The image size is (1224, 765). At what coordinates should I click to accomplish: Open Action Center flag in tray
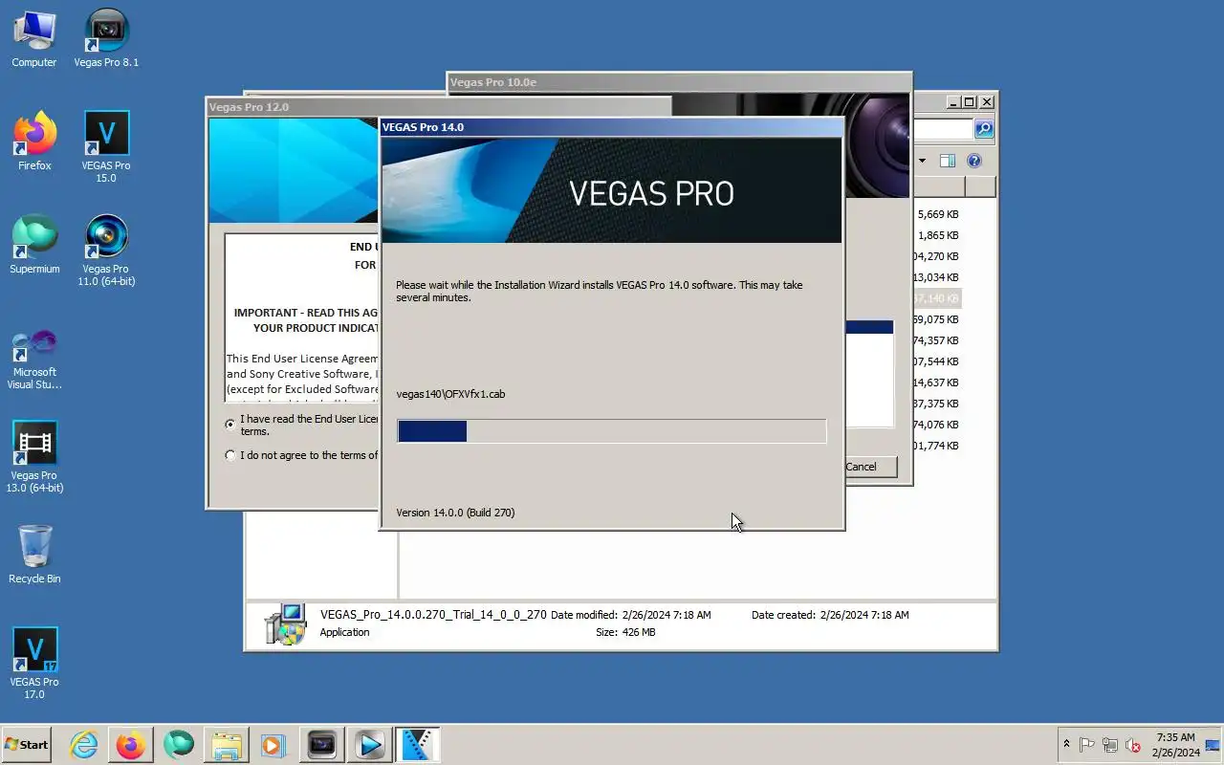(1087, 745)
